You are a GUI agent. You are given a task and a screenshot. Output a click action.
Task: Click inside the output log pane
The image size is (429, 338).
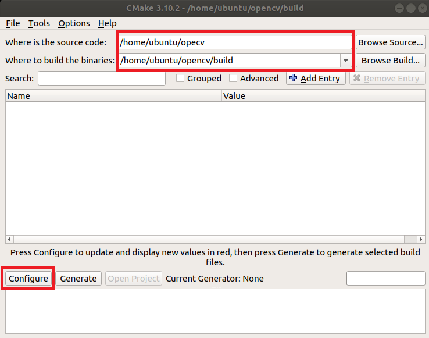coord(215,311)
